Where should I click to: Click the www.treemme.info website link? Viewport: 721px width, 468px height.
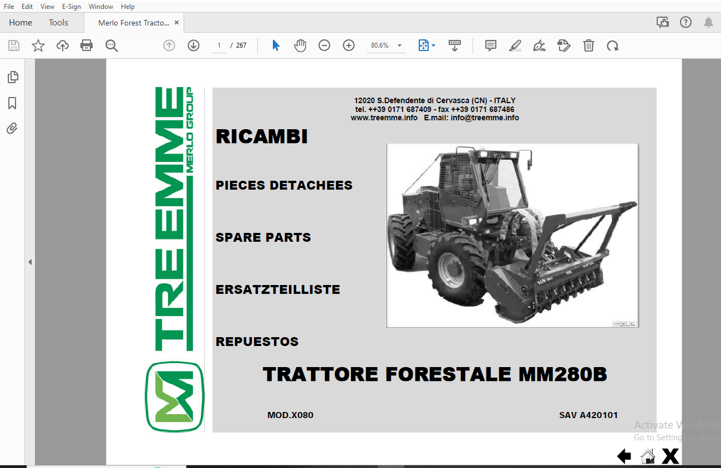[x=384, y=118]
